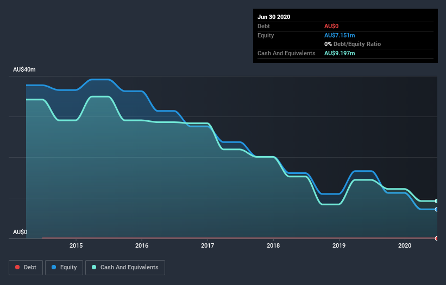Click the AU$7.151m equity value in tooltip
446x285 pixels.
click(x=340, y=35)
